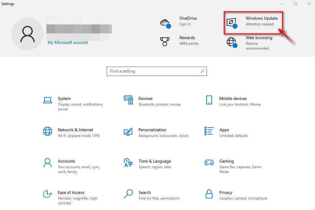Image resolution: width=315 pixels, height=210 pixels.
Task: Open the Time & Language icon
Action: (x=129, y=163)
